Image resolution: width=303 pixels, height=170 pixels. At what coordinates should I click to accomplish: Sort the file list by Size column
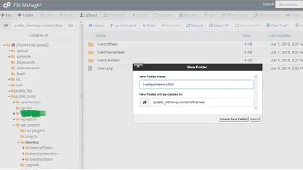[x=246, y=36]
